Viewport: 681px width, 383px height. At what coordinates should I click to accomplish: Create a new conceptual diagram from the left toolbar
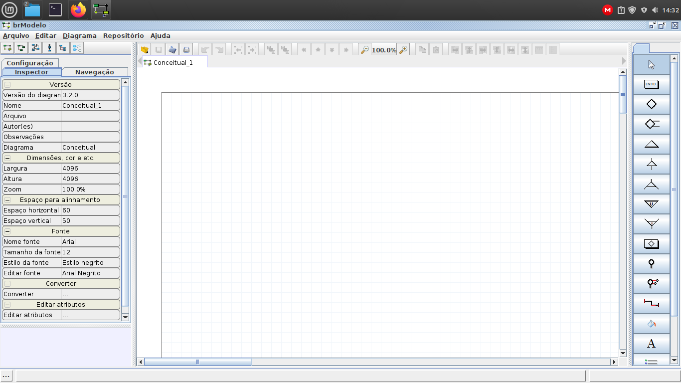[x=7, y=48]
